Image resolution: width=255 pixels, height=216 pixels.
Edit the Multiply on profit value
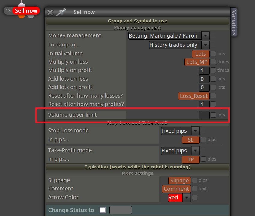[204, 70]
